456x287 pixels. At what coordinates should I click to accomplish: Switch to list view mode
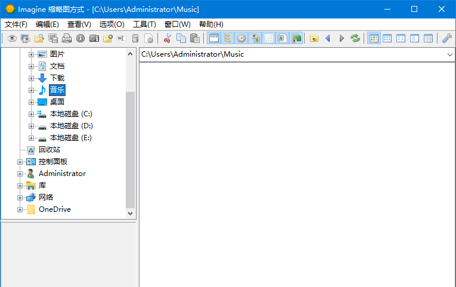(414, 38)
